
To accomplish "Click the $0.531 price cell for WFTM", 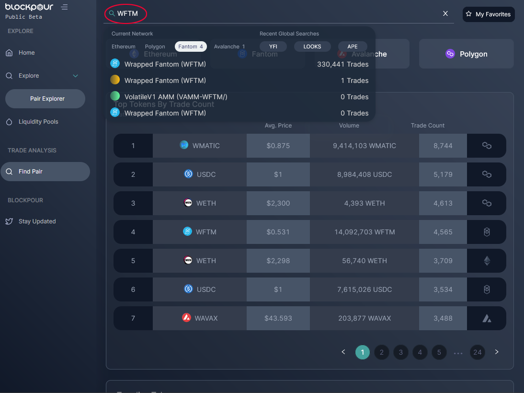I will tap(278, 232).
